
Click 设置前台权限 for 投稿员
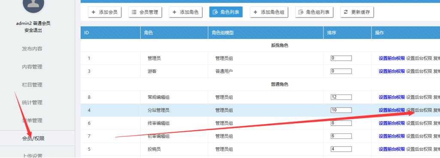click(392, 149)
